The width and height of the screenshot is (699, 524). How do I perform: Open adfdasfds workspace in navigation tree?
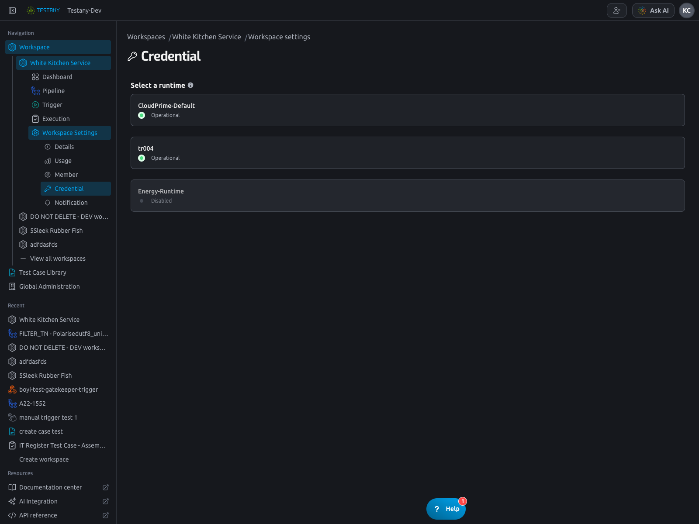tap(63, 245)
